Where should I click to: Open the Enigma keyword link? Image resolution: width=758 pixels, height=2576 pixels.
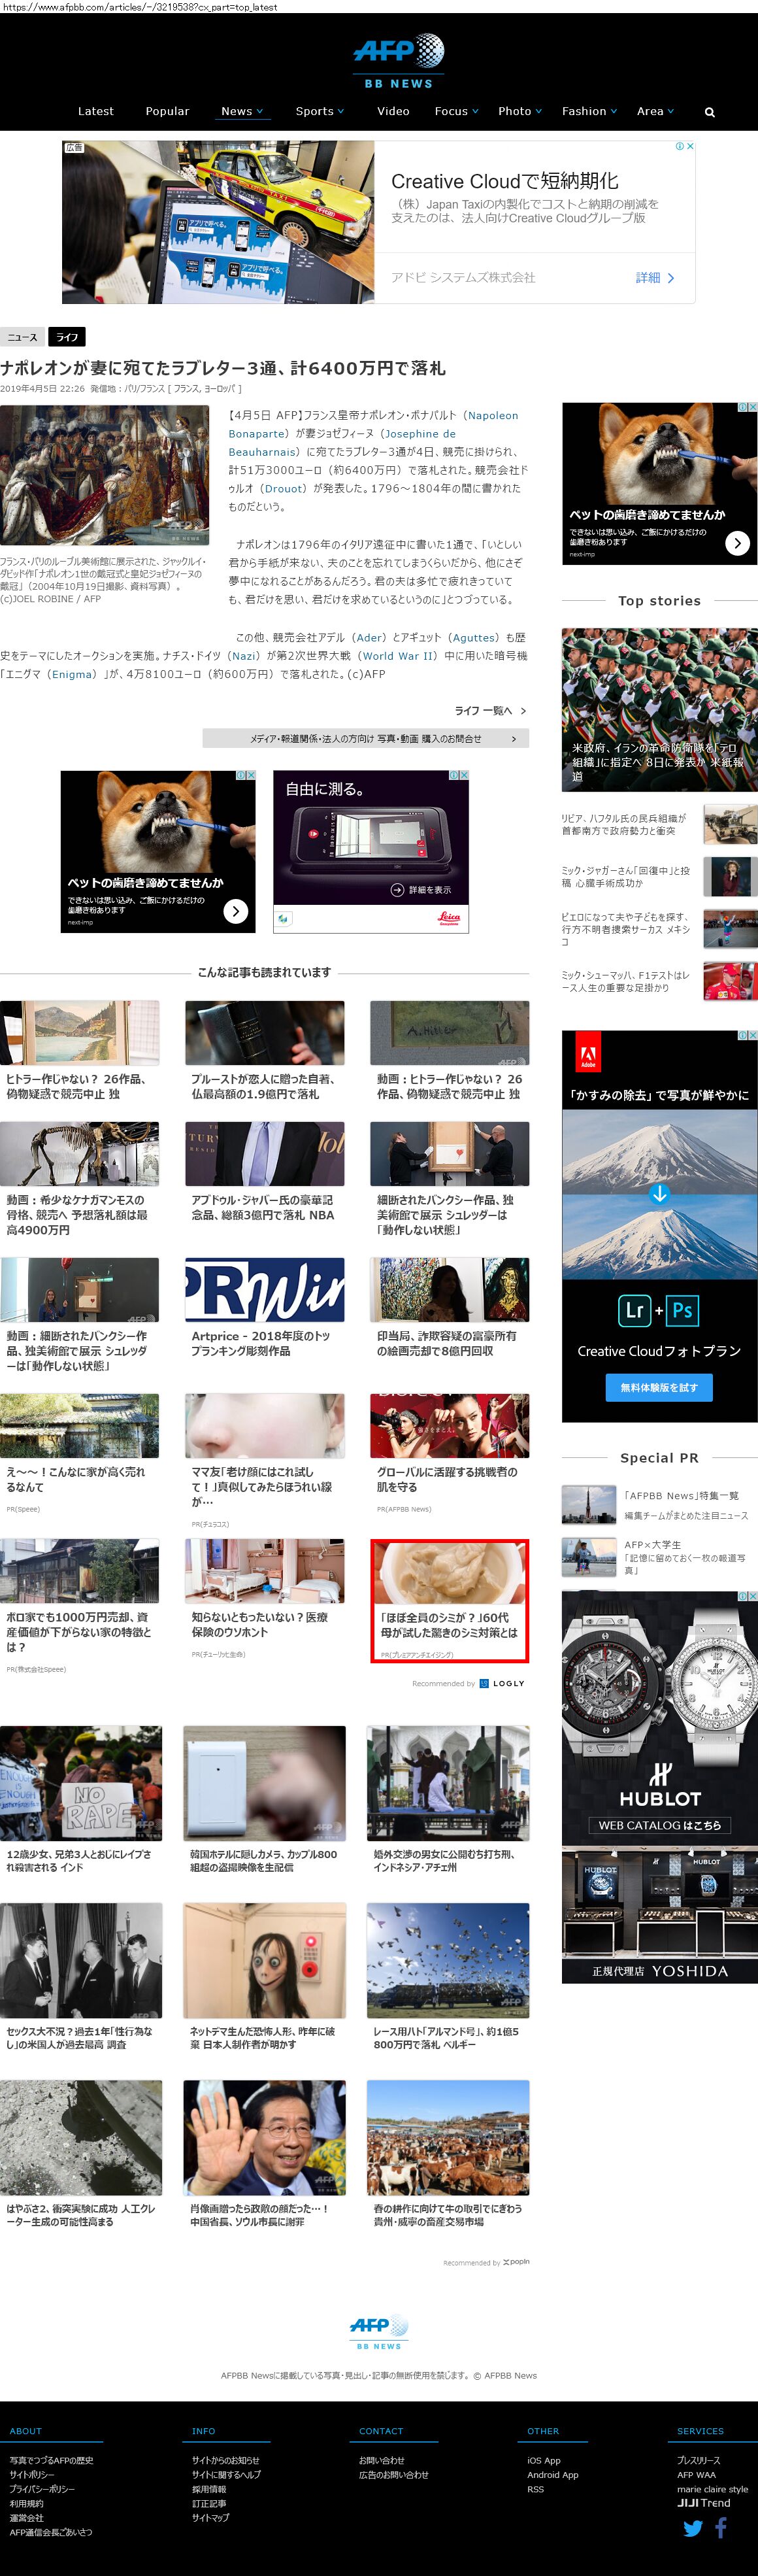tap(71, 674)
